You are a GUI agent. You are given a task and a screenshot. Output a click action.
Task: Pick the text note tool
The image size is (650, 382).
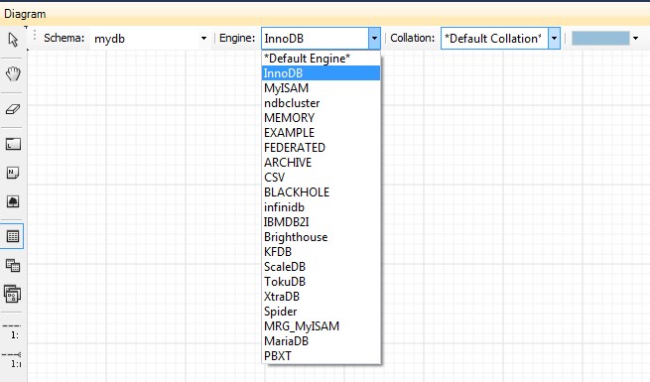pyautogui.click(x=13, y=173)
